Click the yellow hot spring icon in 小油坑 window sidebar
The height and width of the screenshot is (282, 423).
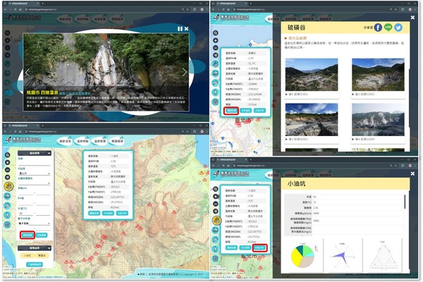point(216,221)
